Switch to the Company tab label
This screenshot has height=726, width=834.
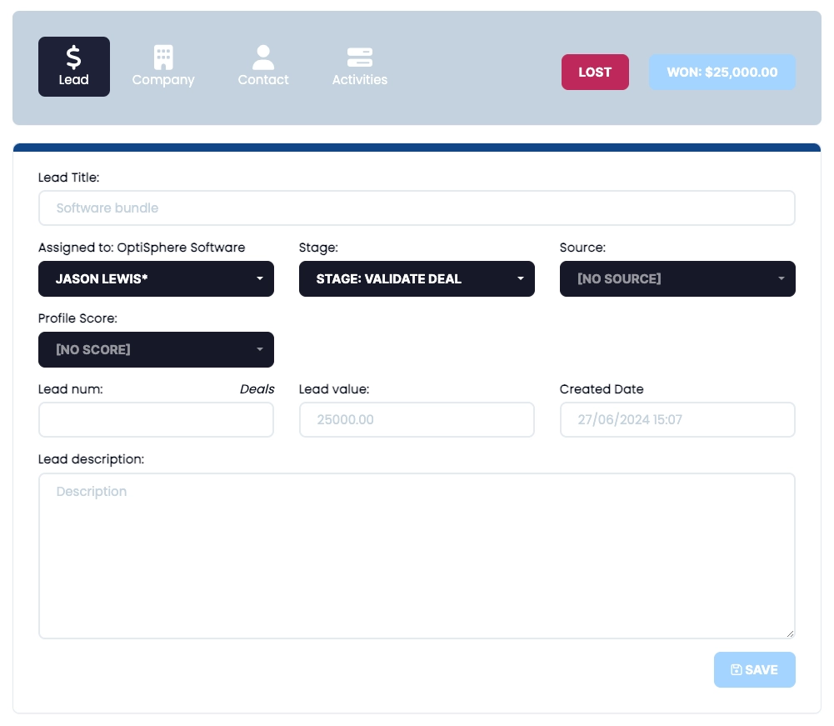[163, 80]
